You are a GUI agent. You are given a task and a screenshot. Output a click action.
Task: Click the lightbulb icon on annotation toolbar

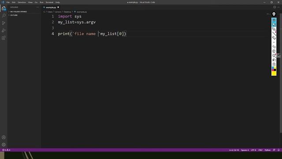click(x=274, y=14)
